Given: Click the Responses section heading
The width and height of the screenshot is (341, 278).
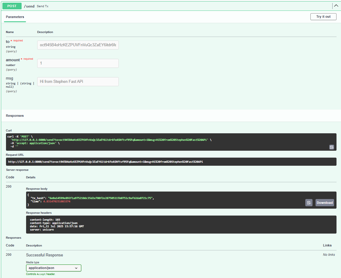Looking at the screenshot, I should tap(15, 116).
